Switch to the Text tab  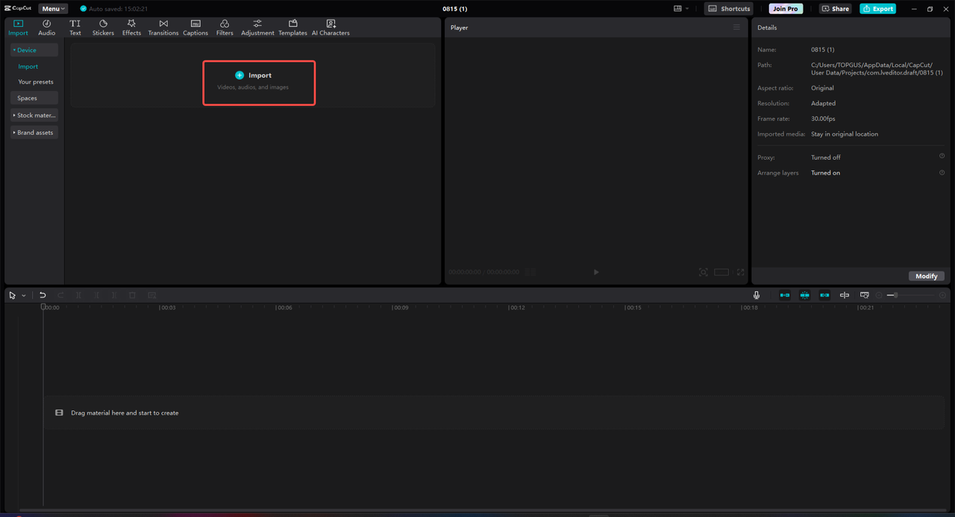click(x=75, y=28)
